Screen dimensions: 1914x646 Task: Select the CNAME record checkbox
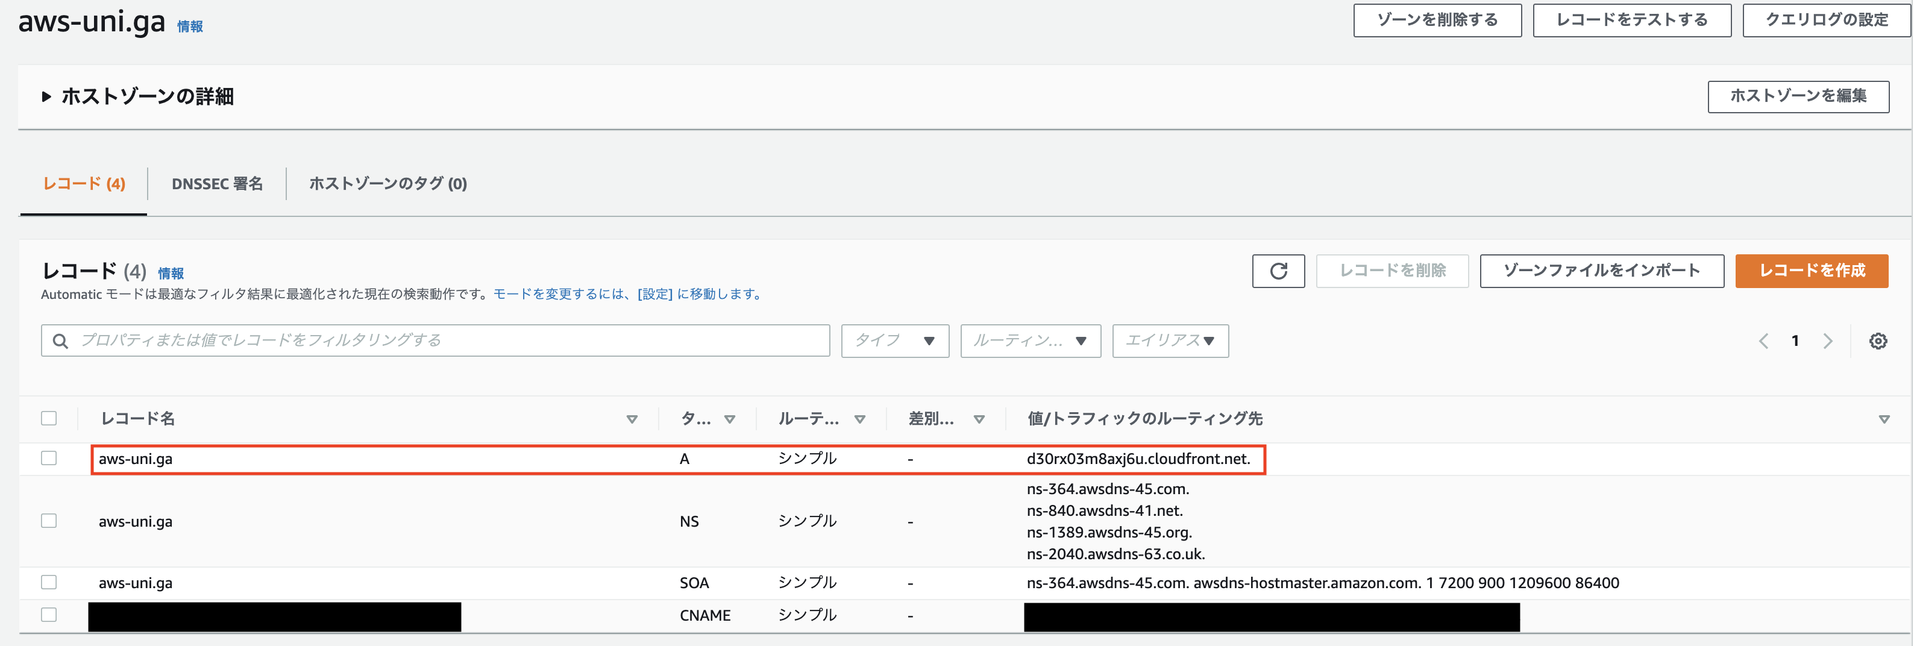tap(49, 615)
